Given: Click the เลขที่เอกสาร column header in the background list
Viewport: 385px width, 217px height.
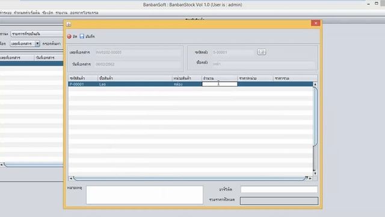Looking at the screenshot, I should pos(17,58).
